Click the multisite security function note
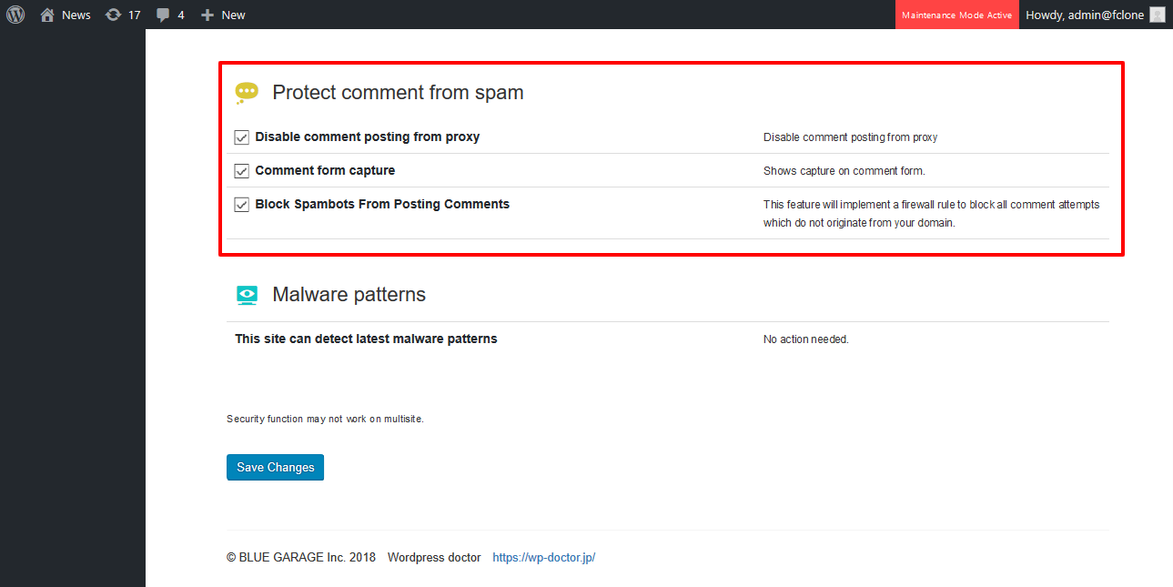1173x587 pixels. [325, 420]
